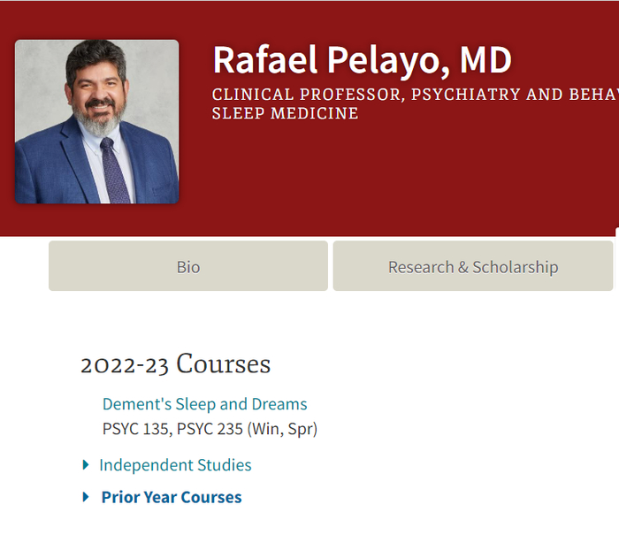Switch to the Research & Scholarship tab
This screenshot has width=619, height=535.
(x=473, y=266)
